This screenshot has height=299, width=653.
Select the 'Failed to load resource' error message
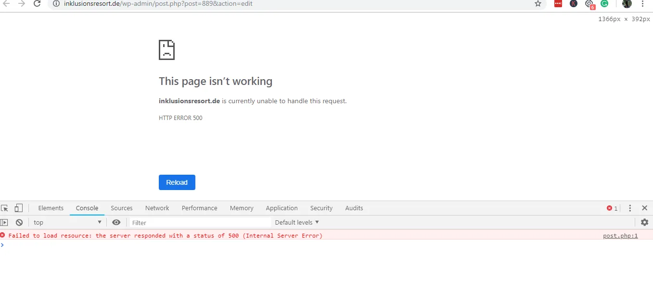coord(166,236)
